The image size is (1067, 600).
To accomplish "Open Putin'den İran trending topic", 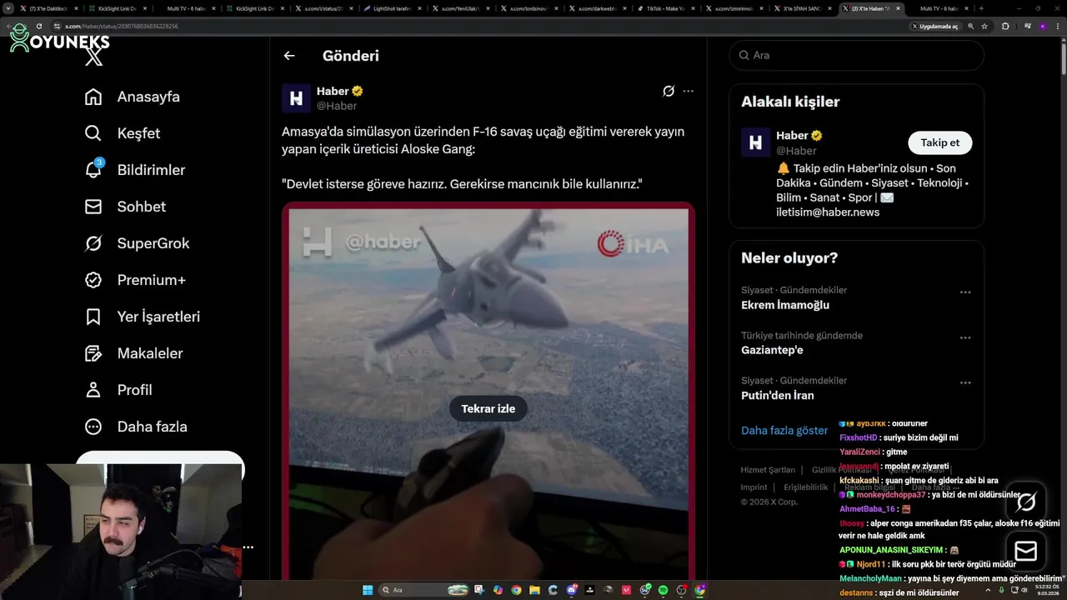I will pos(778,395).
